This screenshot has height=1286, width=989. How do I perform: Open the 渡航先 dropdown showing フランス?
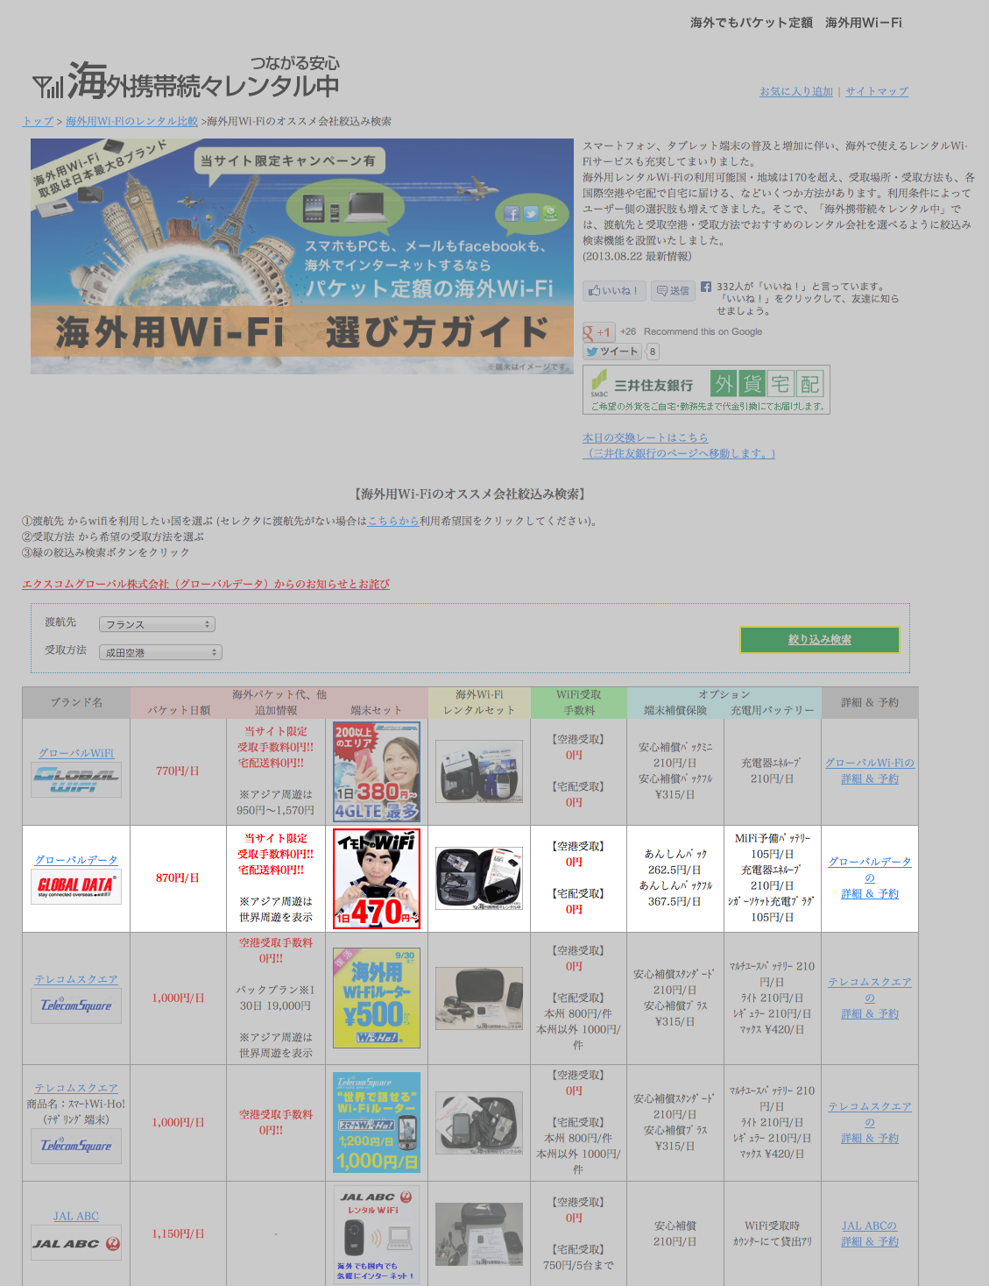pos(157,624)
